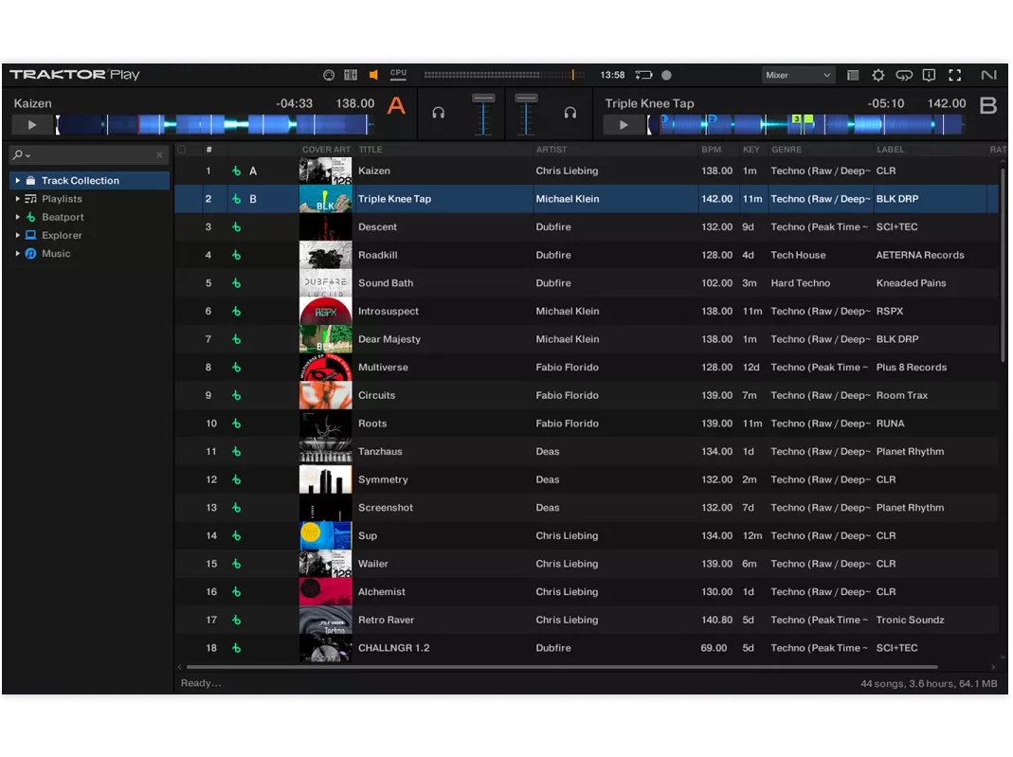This screenshot has width=1013, height=757.
Task: Expand the Beatport node
Action: 16,217
